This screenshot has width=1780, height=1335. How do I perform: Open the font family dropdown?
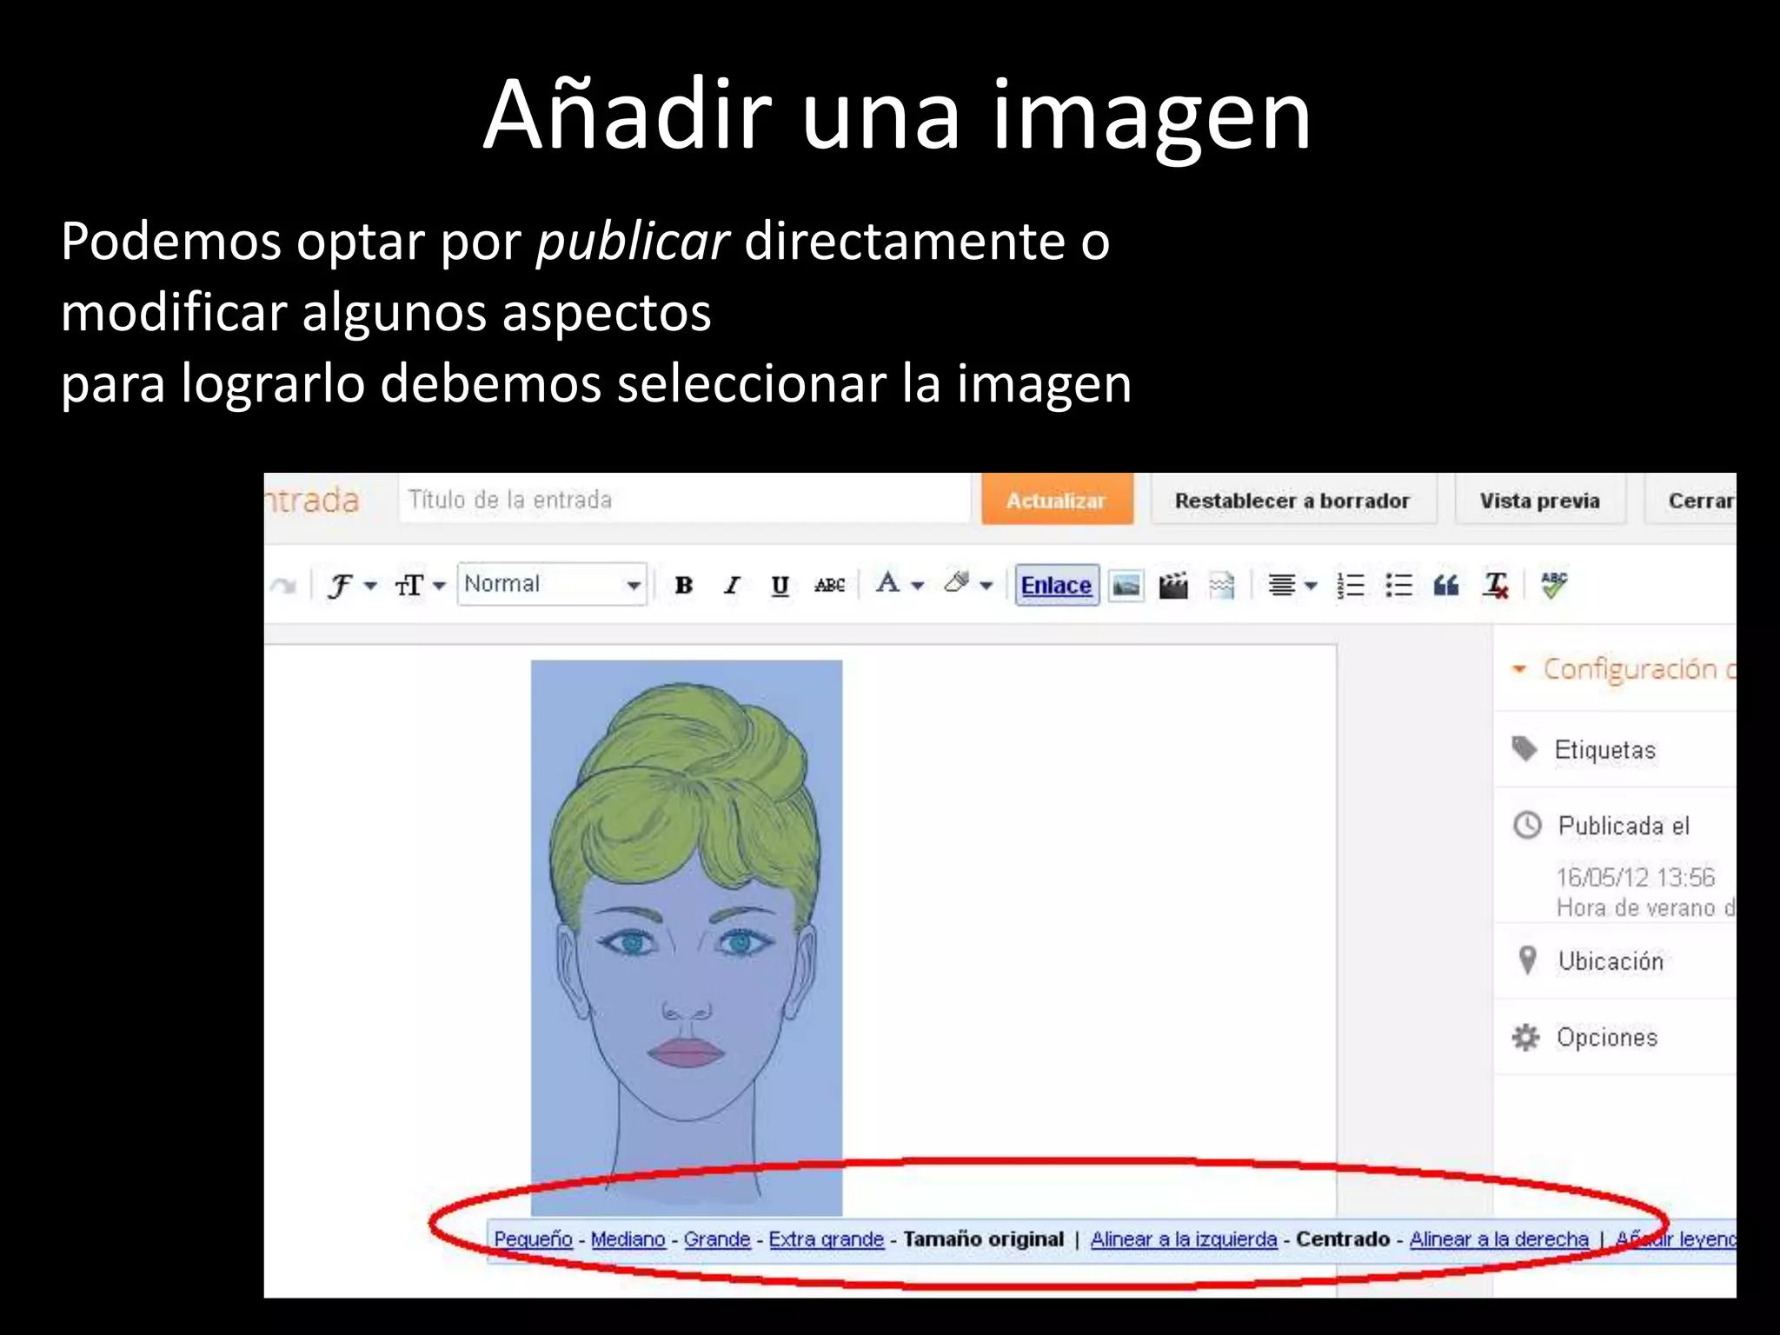351,585
